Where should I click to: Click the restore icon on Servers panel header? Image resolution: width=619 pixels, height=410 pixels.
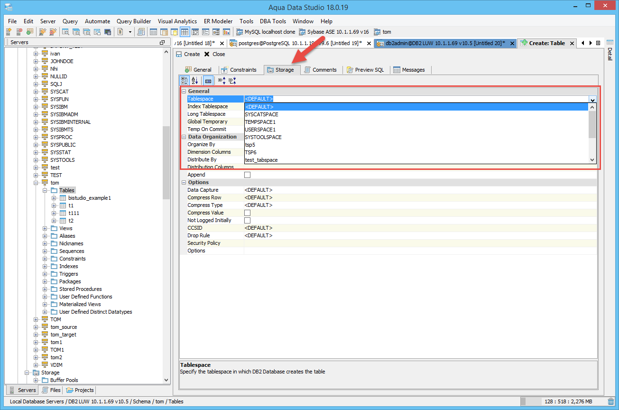point(162,43)
